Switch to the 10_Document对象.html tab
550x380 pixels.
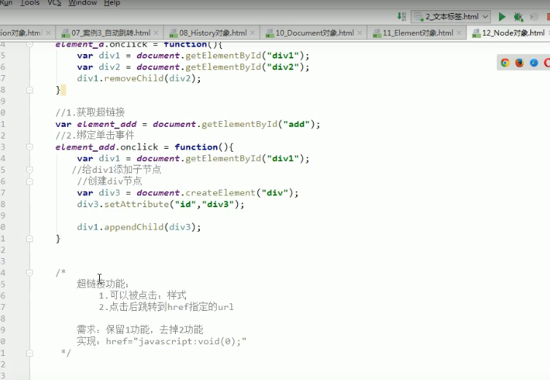coord(314,33)
